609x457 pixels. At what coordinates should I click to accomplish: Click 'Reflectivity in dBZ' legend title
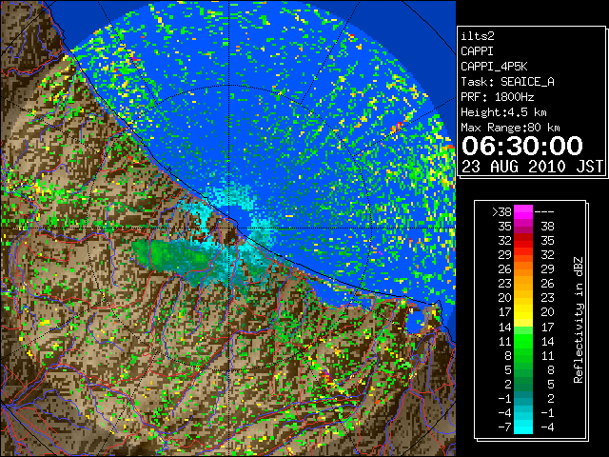[579, 320]
